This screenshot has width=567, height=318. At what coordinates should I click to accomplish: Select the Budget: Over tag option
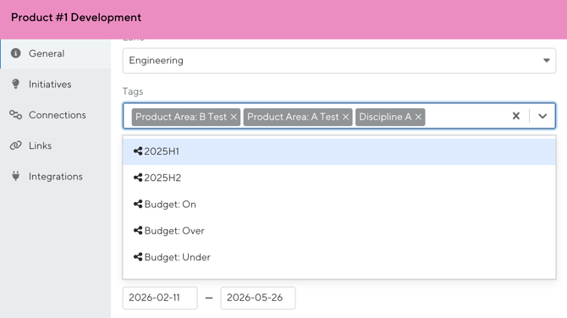pos(339,231)
